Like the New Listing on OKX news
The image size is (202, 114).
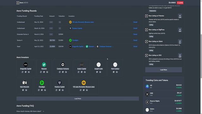[180, 56]
